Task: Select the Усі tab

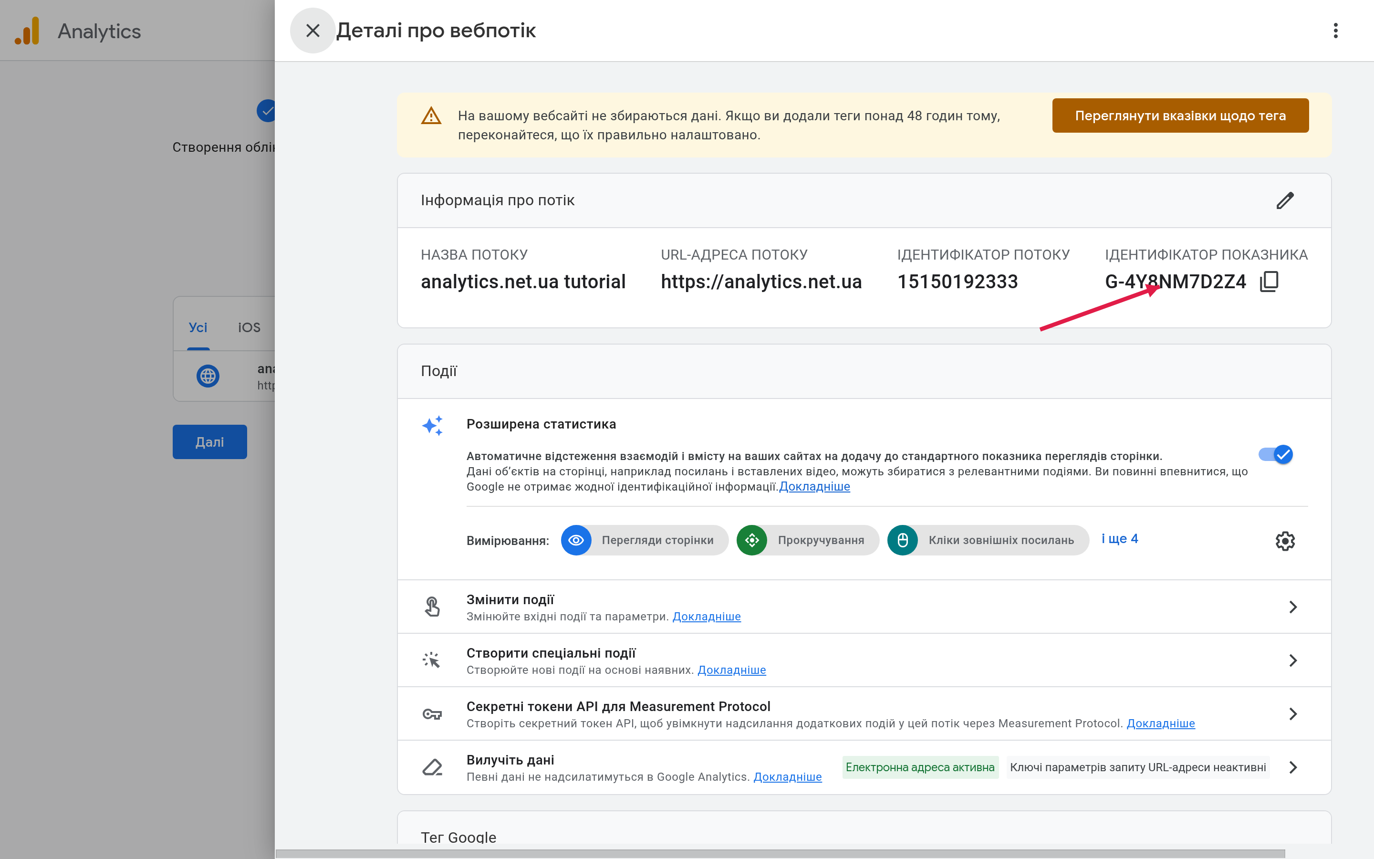Action: pyautogui.click(x=198, y=327)
